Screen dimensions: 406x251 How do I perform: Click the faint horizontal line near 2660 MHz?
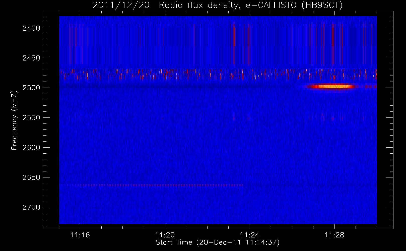151,185
